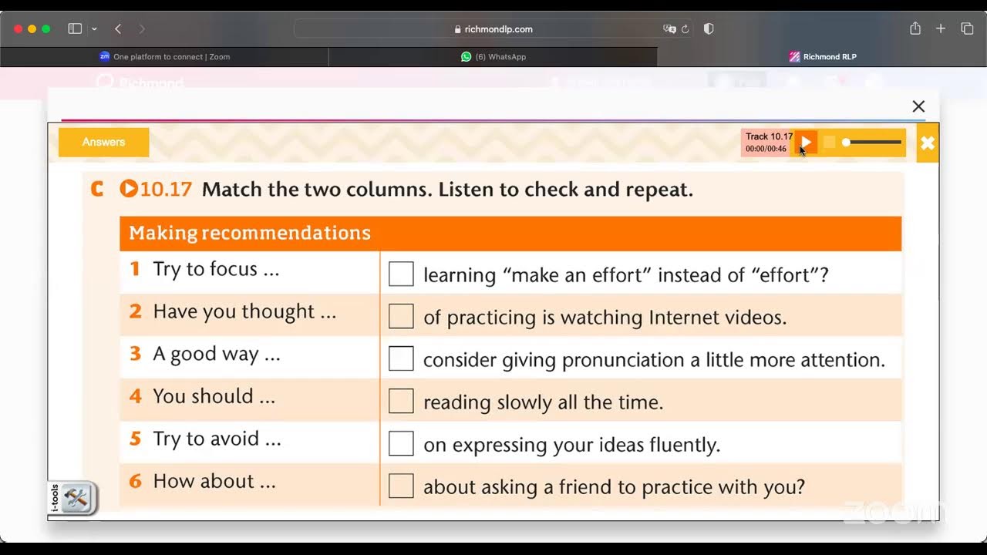Click 'How about ...' phrase
Image resolution: width=987 pixels, height=555 pixels.
214,481
